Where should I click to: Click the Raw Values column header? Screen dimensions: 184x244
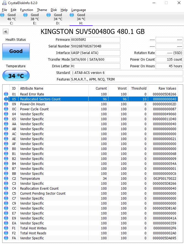point(167,89)
